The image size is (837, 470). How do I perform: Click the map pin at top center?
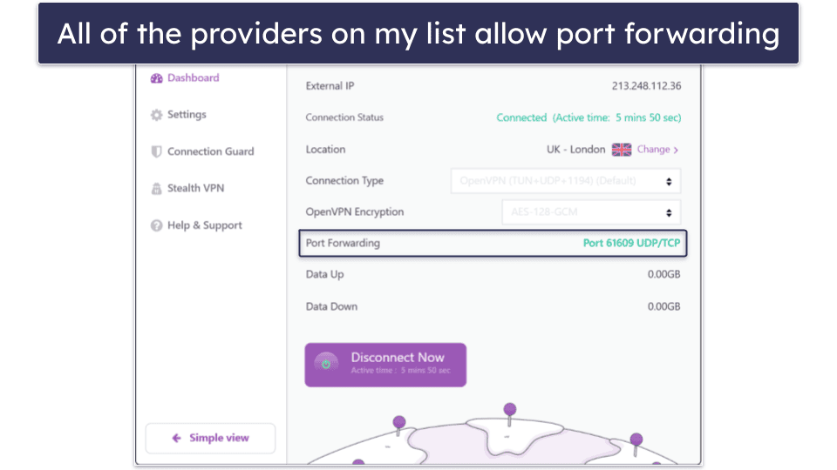click(510, 409)
